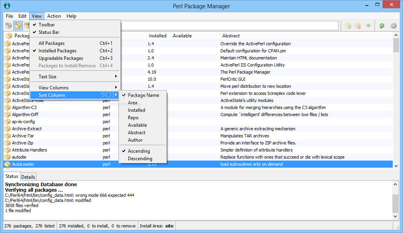Click the green diamond Run Marked Actions icon
Screen dimensions: 403x233
pos(368,26)
